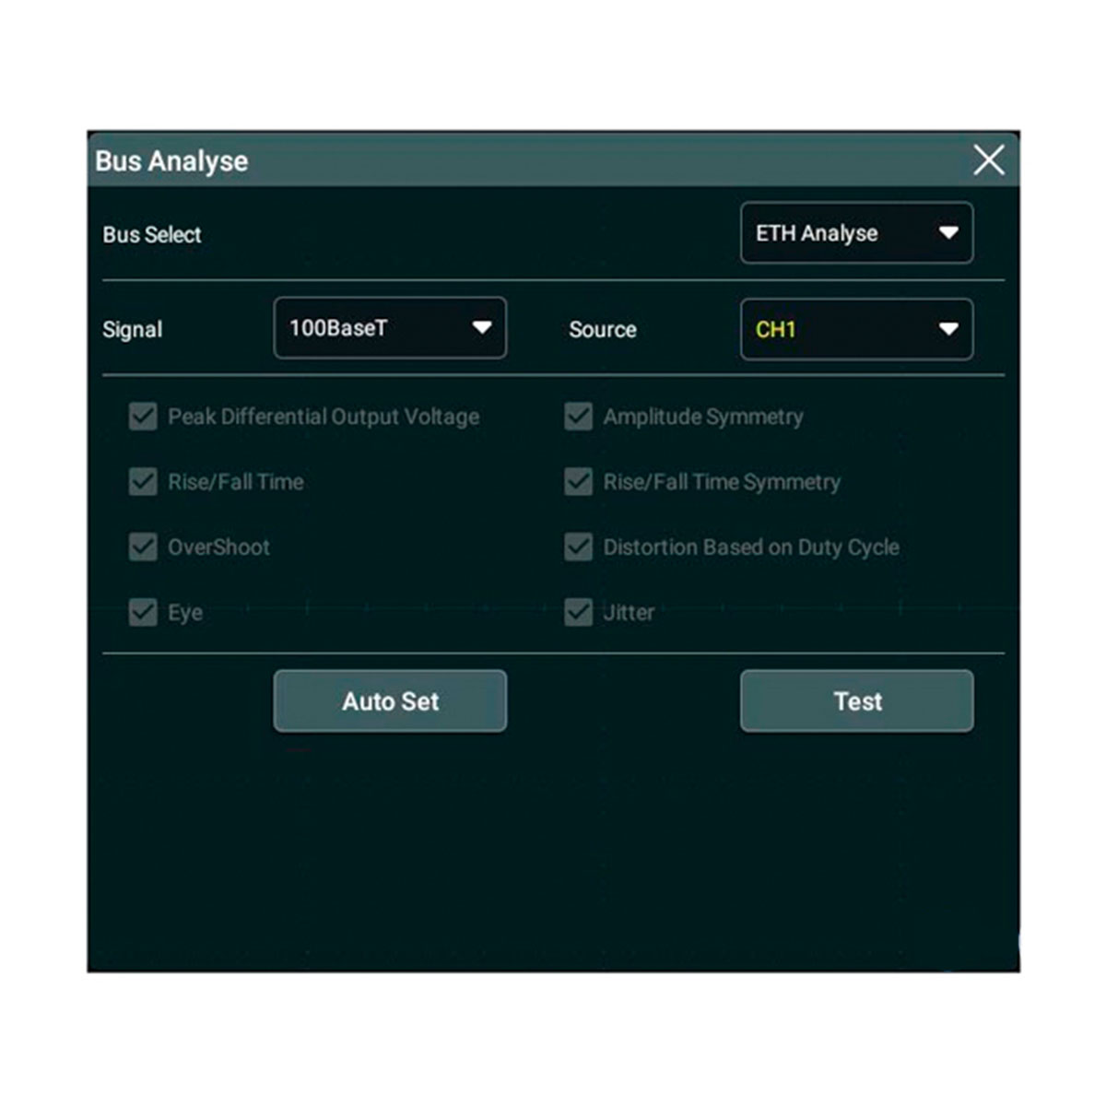
Task: Click the Test button
Action: [856, 701]
